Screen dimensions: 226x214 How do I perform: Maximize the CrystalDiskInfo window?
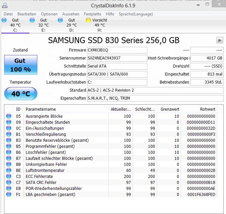[207, 4]
